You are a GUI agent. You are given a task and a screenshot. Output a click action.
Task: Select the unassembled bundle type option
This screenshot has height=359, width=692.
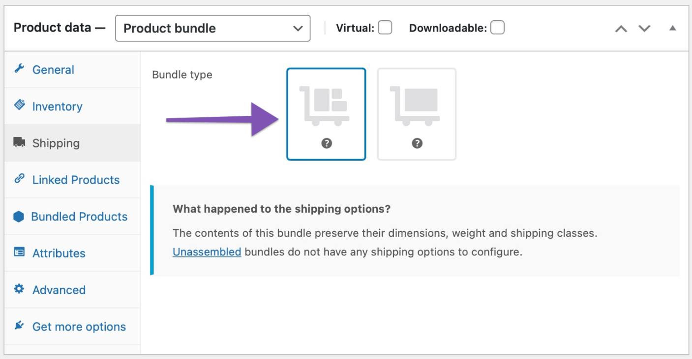pyautogui.click(x=417, y=113)
